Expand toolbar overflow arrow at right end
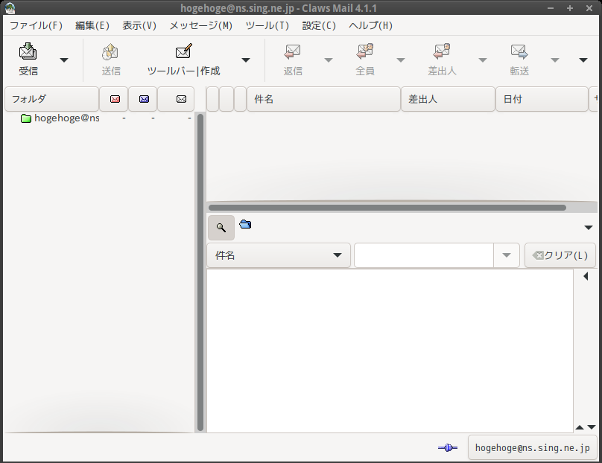The image size is (602, 463). (x=583, y=60)
